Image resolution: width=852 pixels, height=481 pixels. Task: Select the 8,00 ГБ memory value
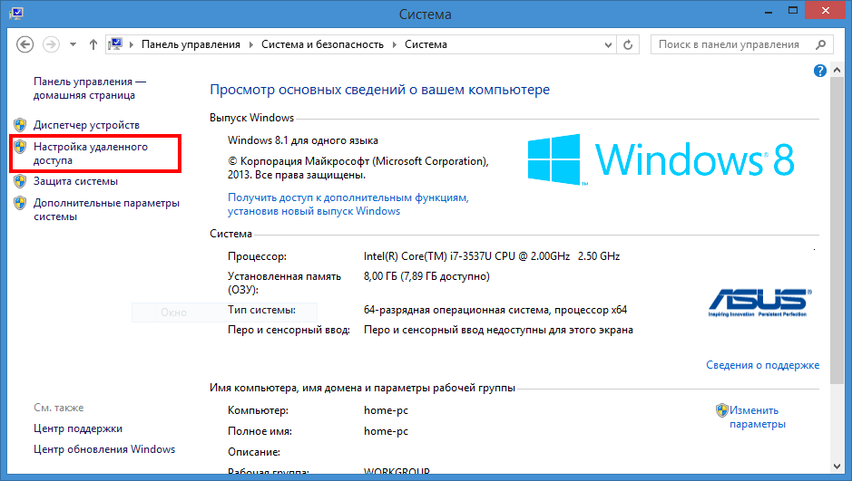[x=426, y=276]
